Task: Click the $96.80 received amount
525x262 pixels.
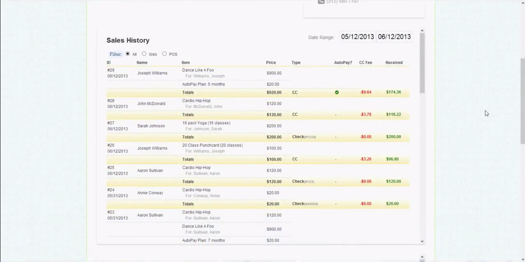Action: (x=392, y=159)
